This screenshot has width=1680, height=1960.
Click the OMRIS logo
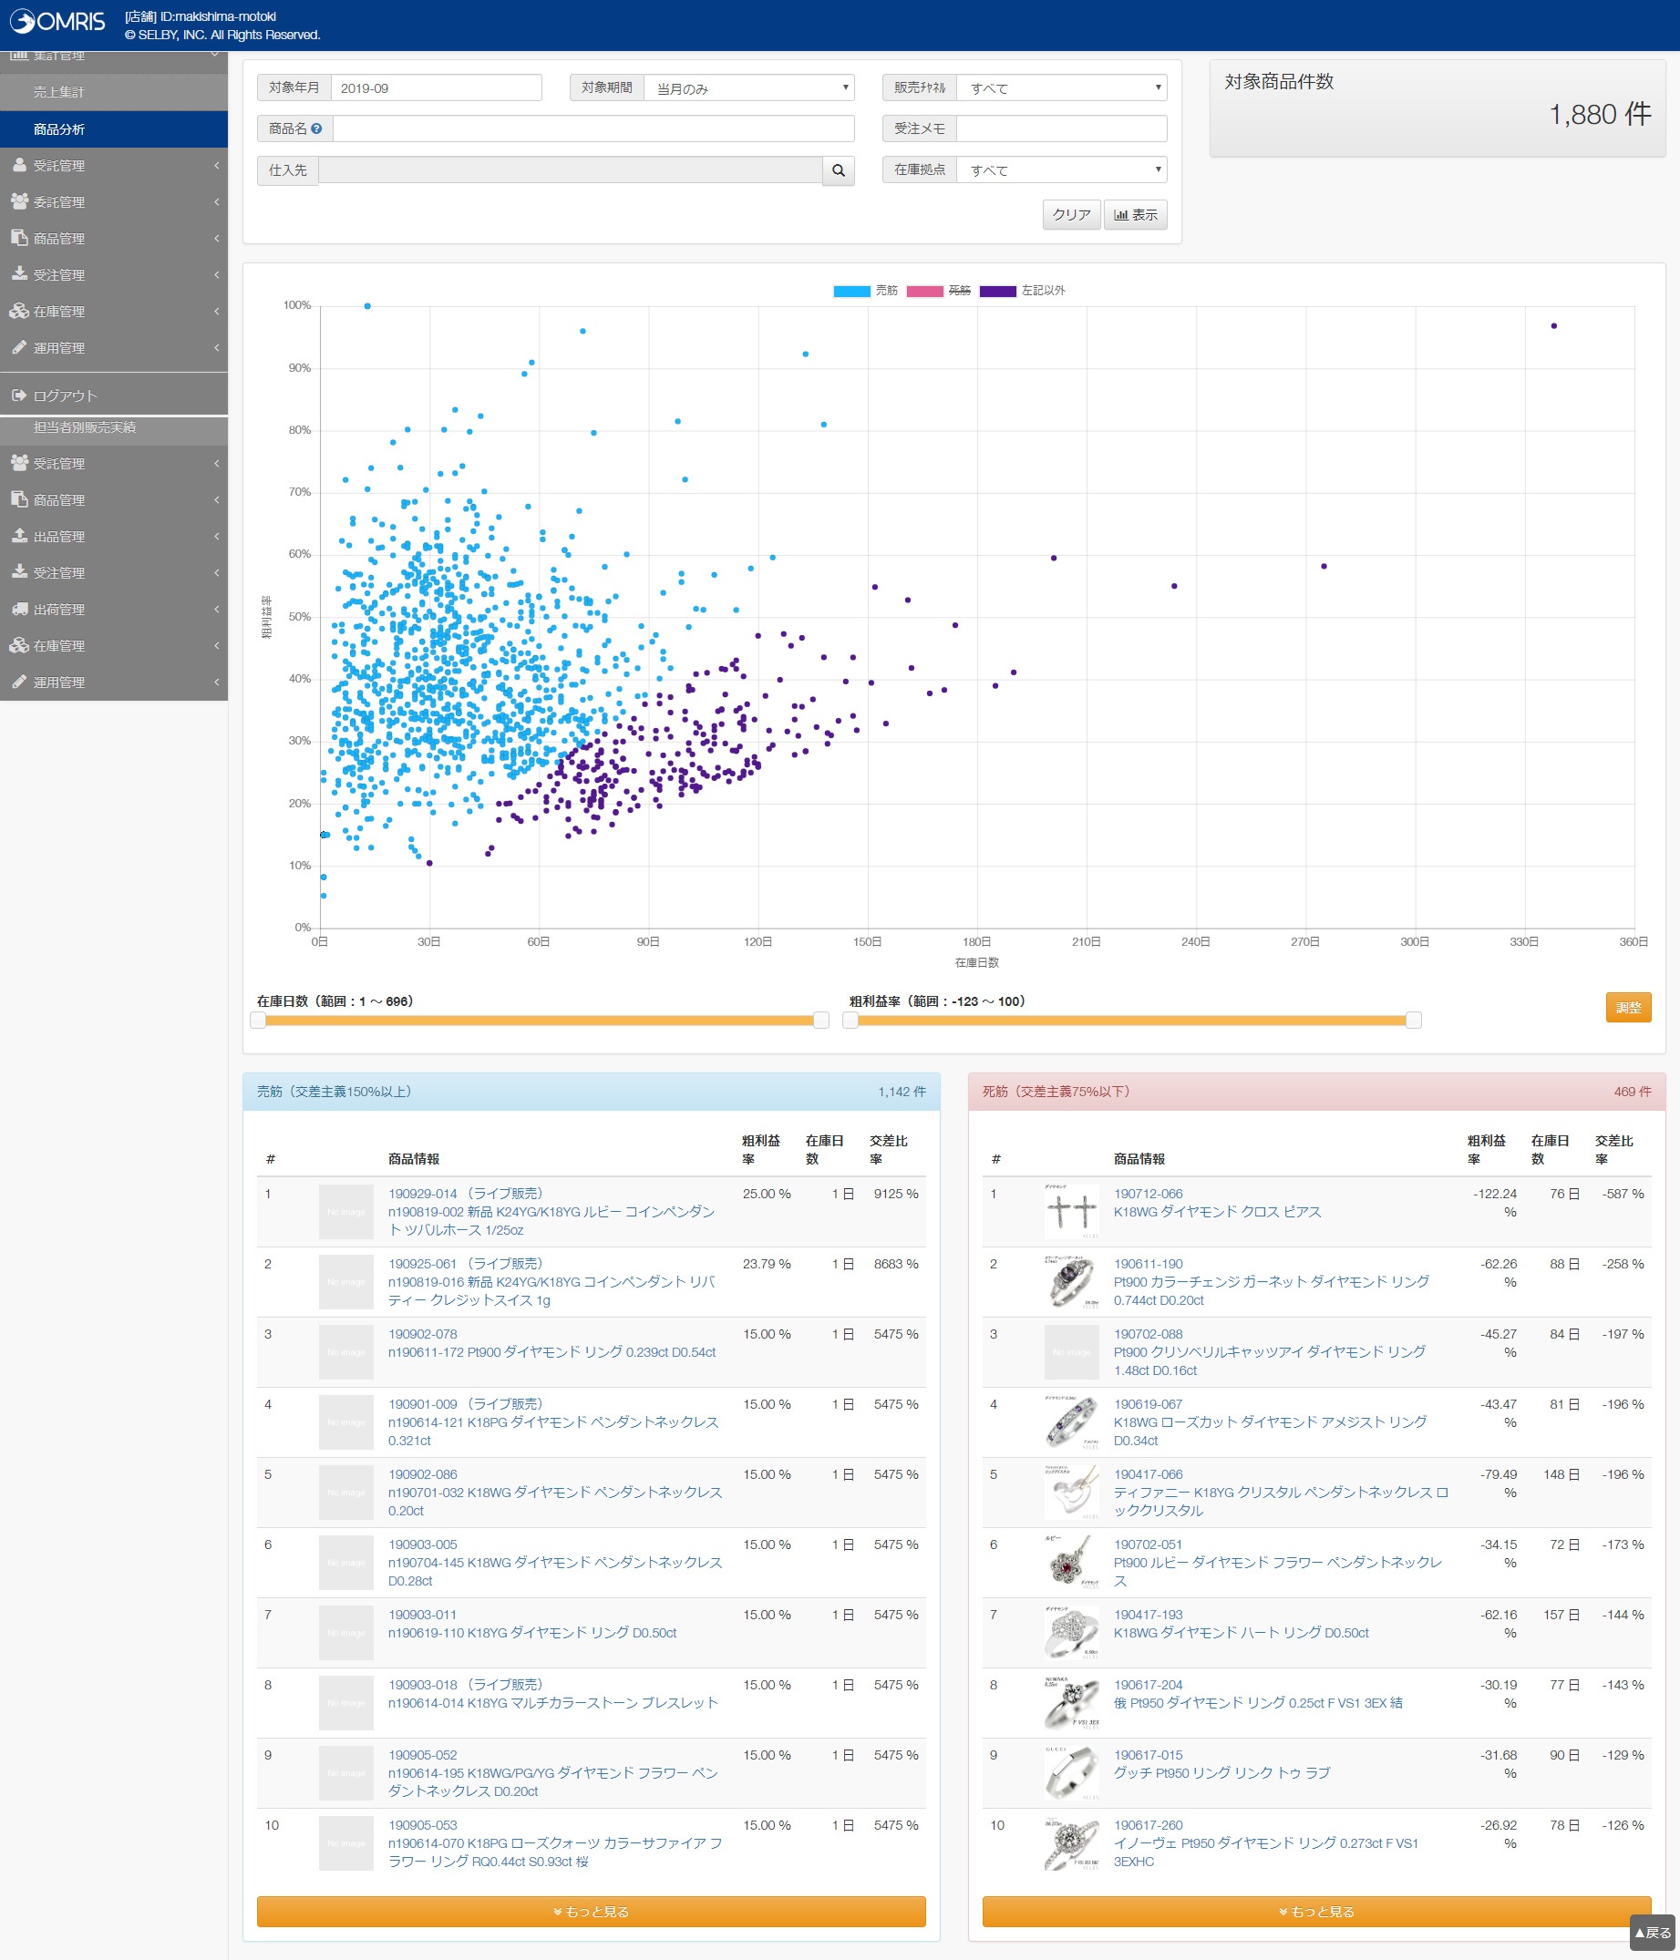pos(57,21)
